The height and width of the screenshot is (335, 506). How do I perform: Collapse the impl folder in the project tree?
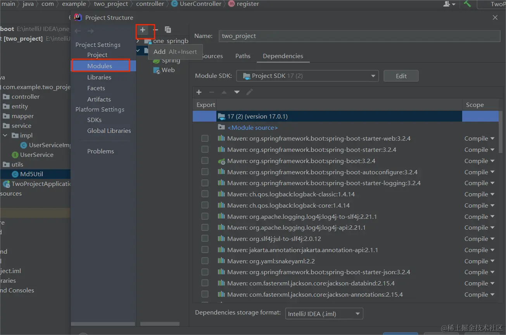point(5,136)
